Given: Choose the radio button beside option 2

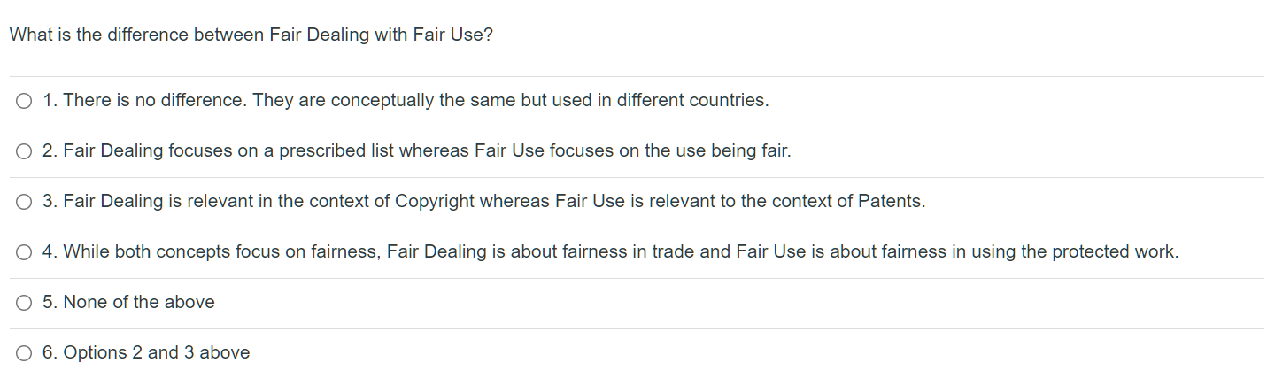Looking at the screenshot, I should coord(24,151).
